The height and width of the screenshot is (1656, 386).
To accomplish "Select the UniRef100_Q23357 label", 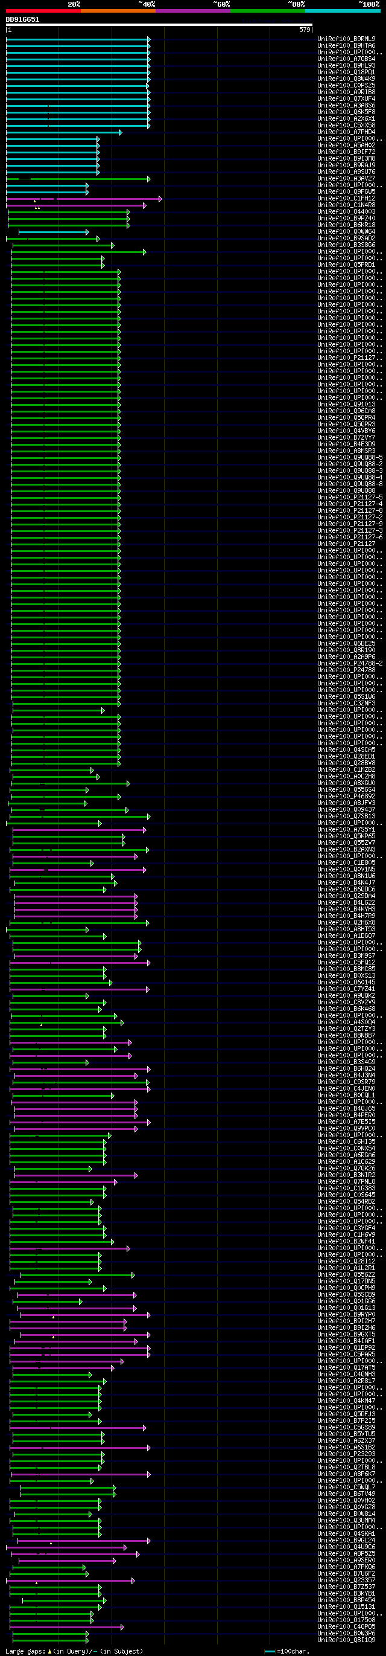I will (x=346, y=1580).
